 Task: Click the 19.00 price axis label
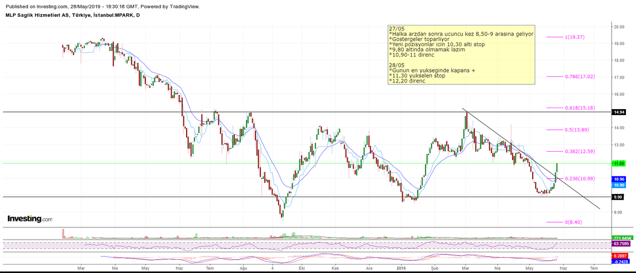point(619,43)
